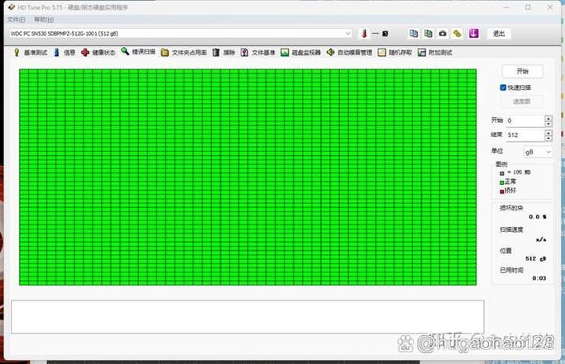The width and height of the screenshot is (565, 364).
Task: Click the start value field showing 0
Action: tap(525, 121)
